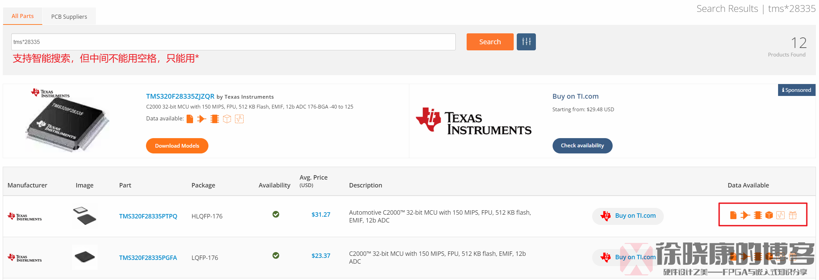Screen dimensions: 819x280
Task: Click Buy on TI.com for TMS320F28335PTPQ
Action: [x=628, y=216]
